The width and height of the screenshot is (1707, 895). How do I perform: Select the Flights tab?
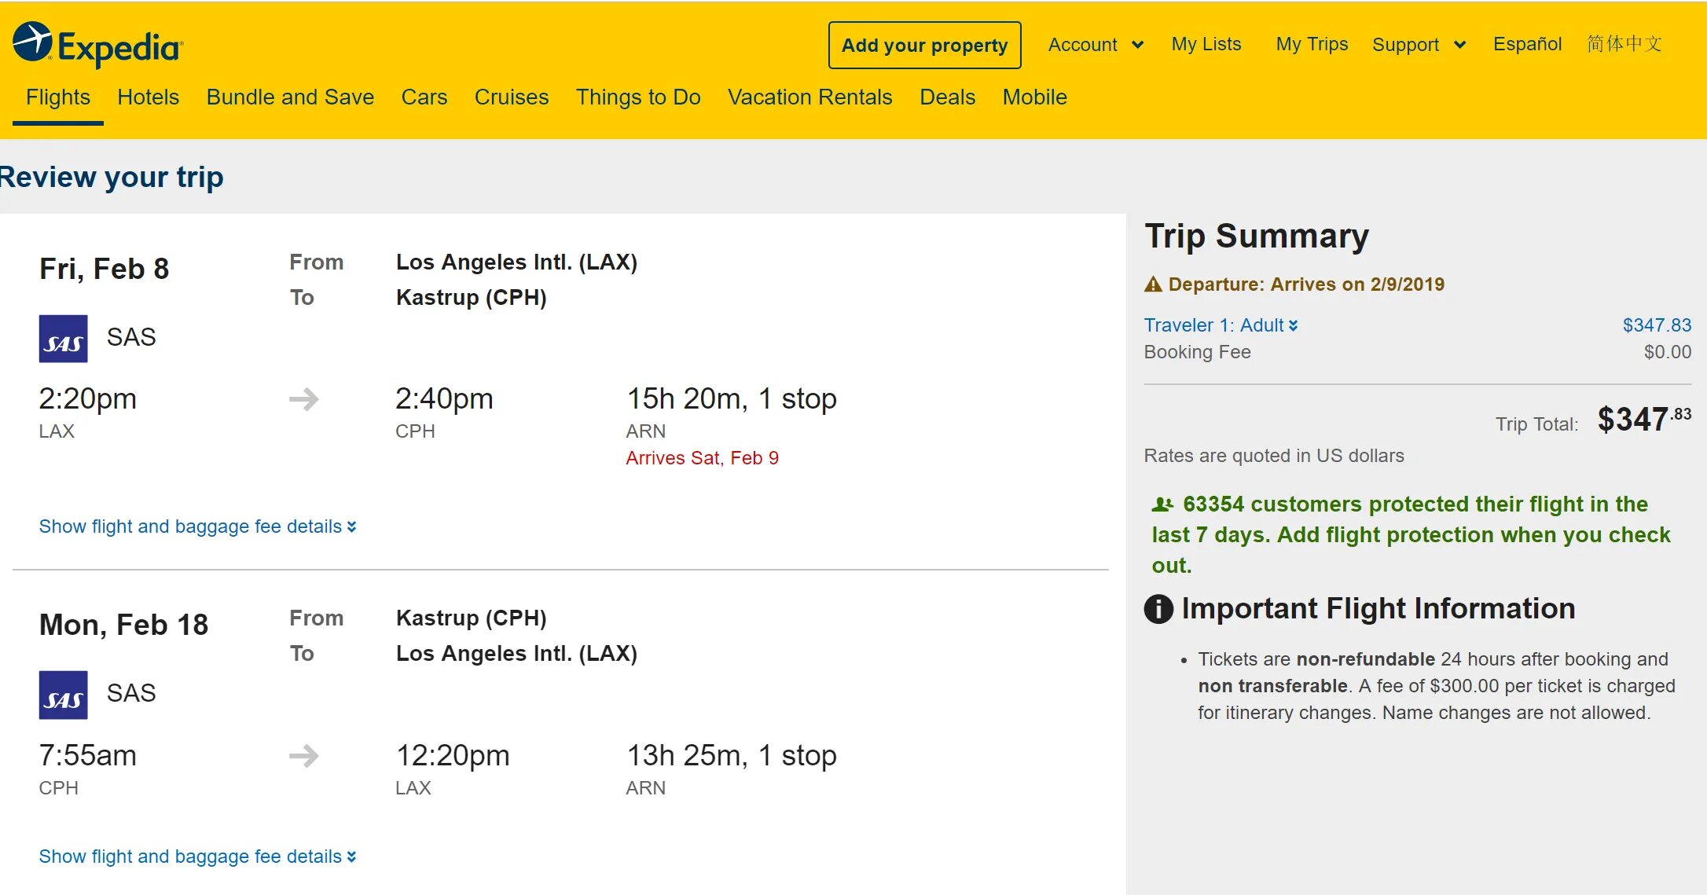pyautogui.click(x=58, y=97)
